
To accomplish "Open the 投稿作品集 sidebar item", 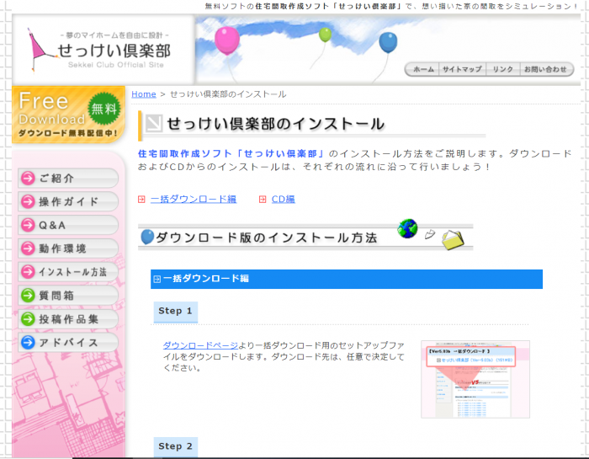I will click(x=68, y=319).
